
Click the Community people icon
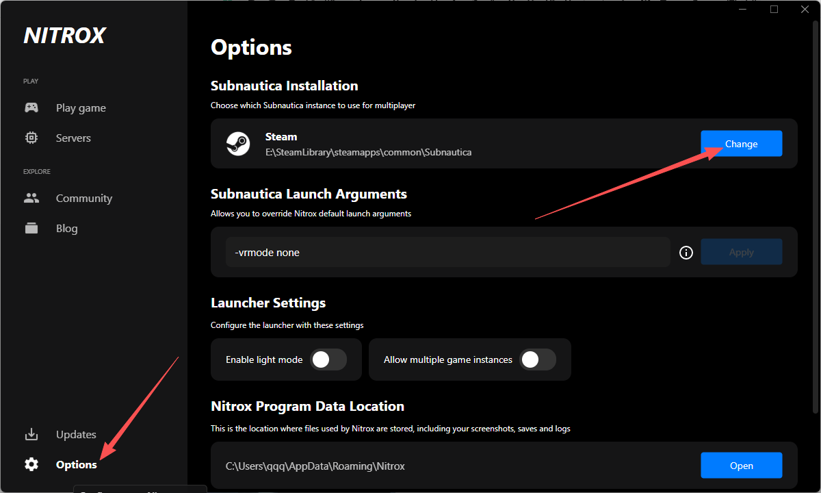coord(31,199)
